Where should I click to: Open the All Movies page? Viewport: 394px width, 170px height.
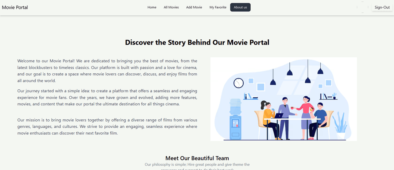[171, 7]
